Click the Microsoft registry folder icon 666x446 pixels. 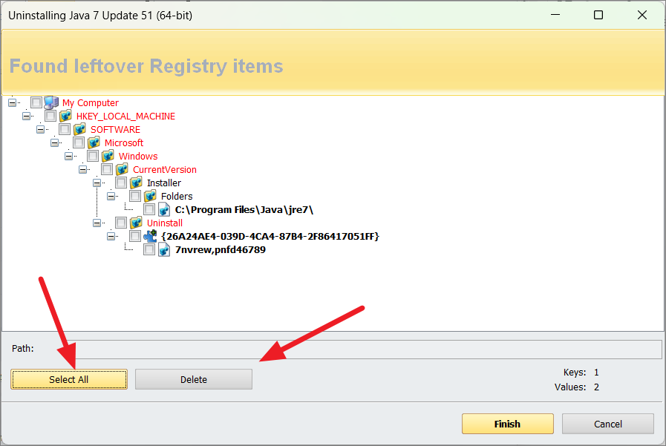click(x=94, y=142)
